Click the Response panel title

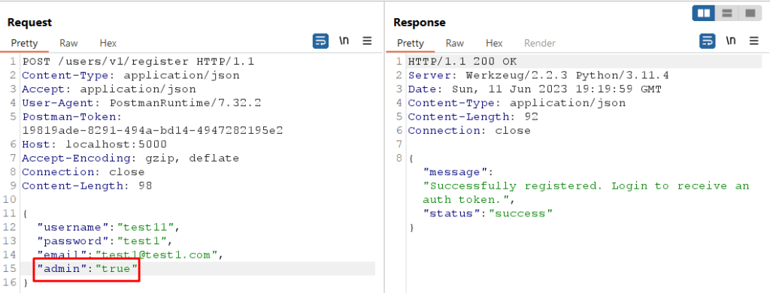click(x=420, y=23)
